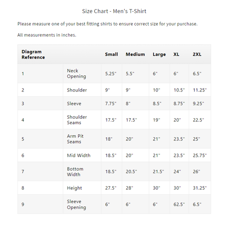Click the Mid Width row label

coord(79,155)
